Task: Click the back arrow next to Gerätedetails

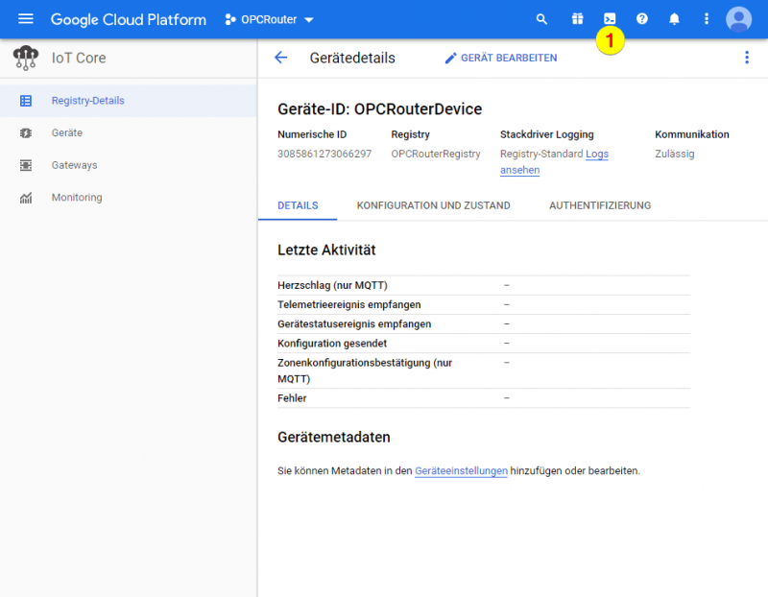Action: tap(279, 58)
